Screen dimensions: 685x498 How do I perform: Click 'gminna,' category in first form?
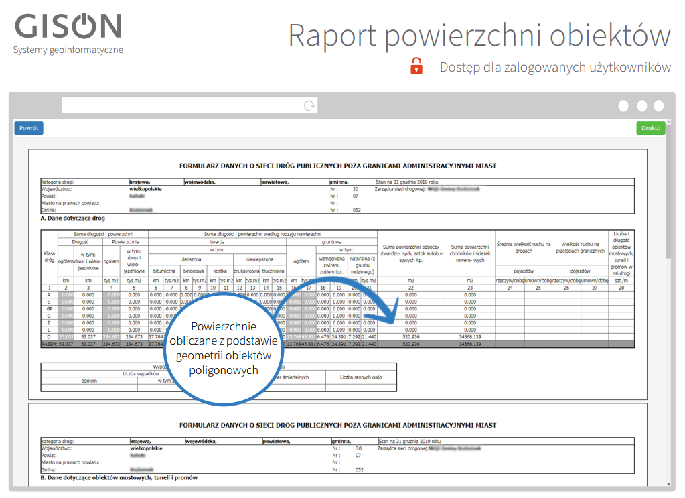339,182
